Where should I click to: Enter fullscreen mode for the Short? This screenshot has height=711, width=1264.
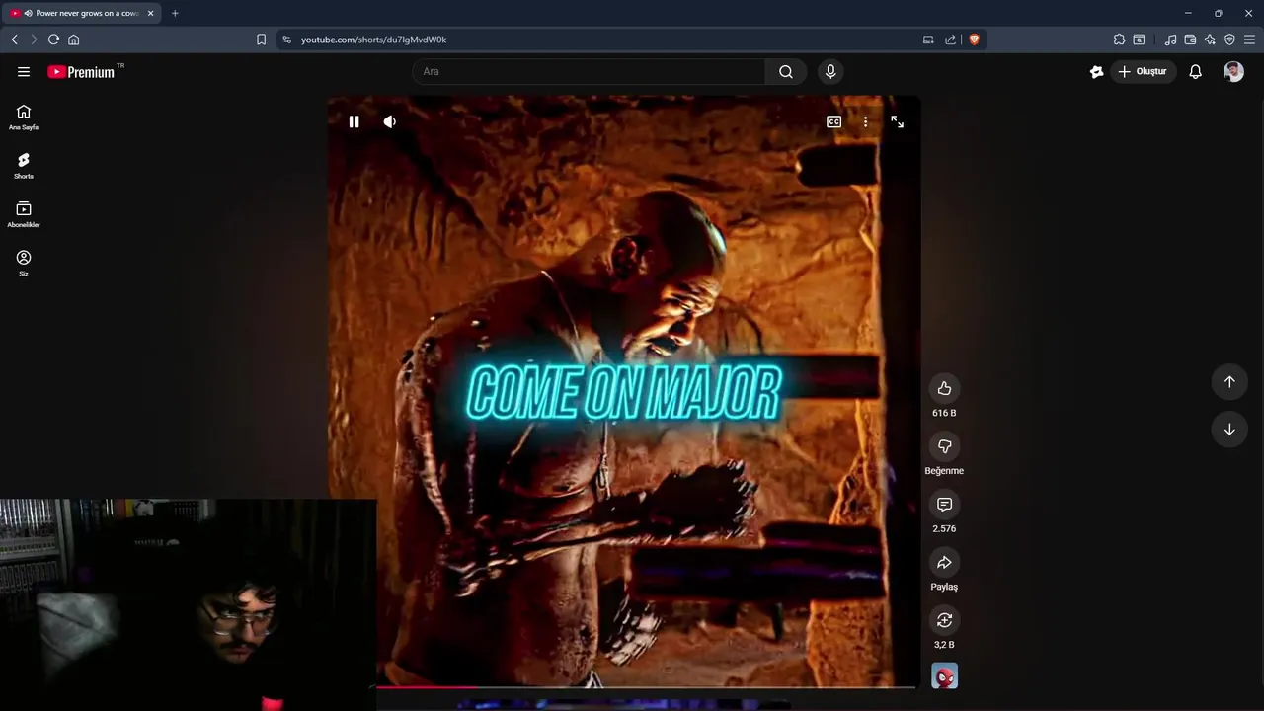point(897,121)
